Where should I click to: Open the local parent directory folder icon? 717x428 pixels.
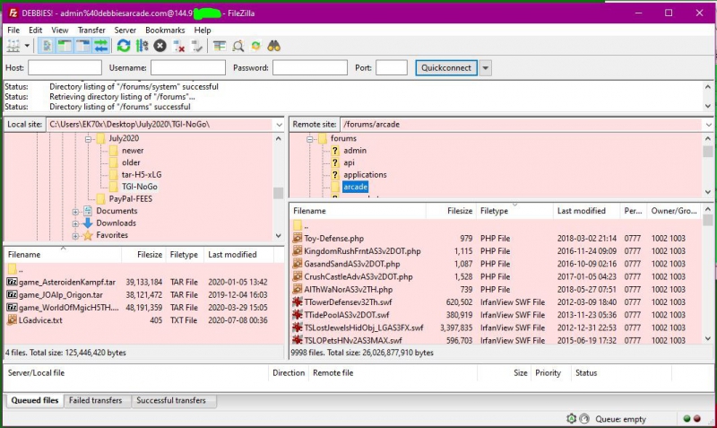12,269
